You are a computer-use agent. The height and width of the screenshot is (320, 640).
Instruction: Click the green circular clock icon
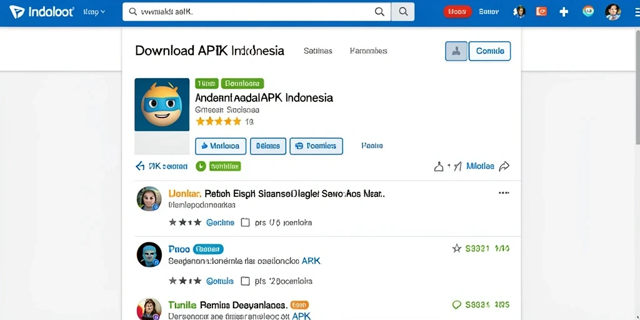point(201,166)
